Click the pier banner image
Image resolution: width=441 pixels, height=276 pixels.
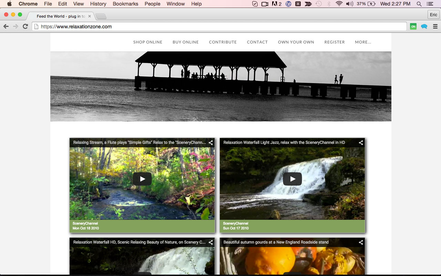coord(221,86)
